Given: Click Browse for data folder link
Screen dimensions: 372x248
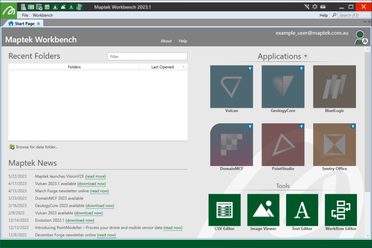Looking at the screenshot, I should point(37,147).
